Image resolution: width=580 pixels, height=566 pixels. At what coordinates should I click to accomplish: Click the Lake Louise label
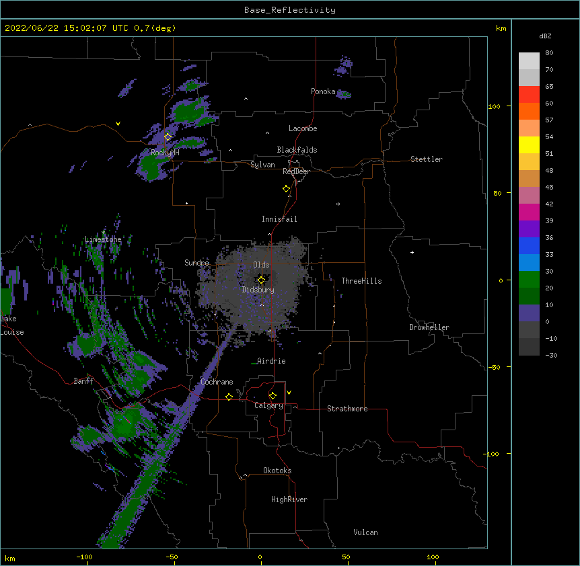12,325
